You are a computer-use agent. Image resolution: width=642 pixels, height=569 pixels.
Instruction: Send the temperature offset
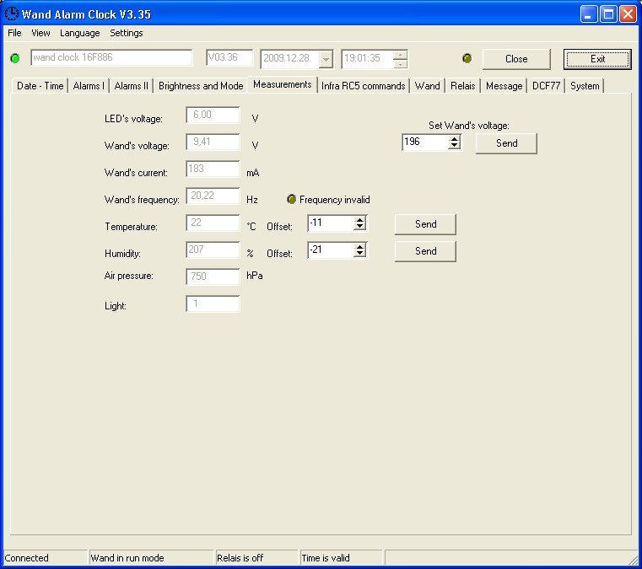click(x=425, y=224)
